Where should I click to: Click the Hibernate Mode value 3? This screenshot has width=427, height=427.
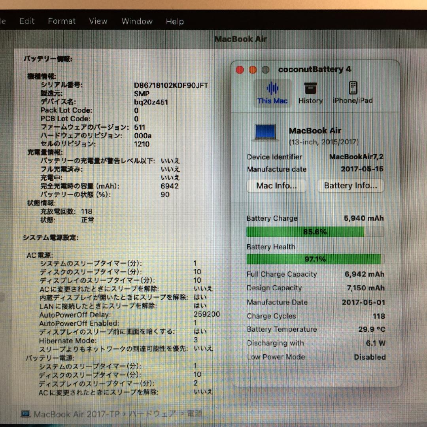196,340
